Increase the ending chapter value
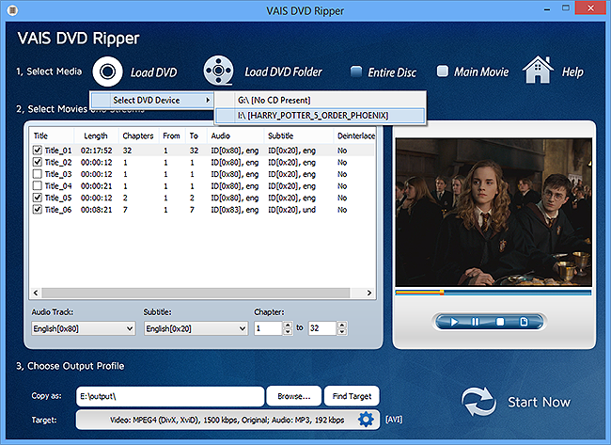The image size is (611, 445). 342,326
